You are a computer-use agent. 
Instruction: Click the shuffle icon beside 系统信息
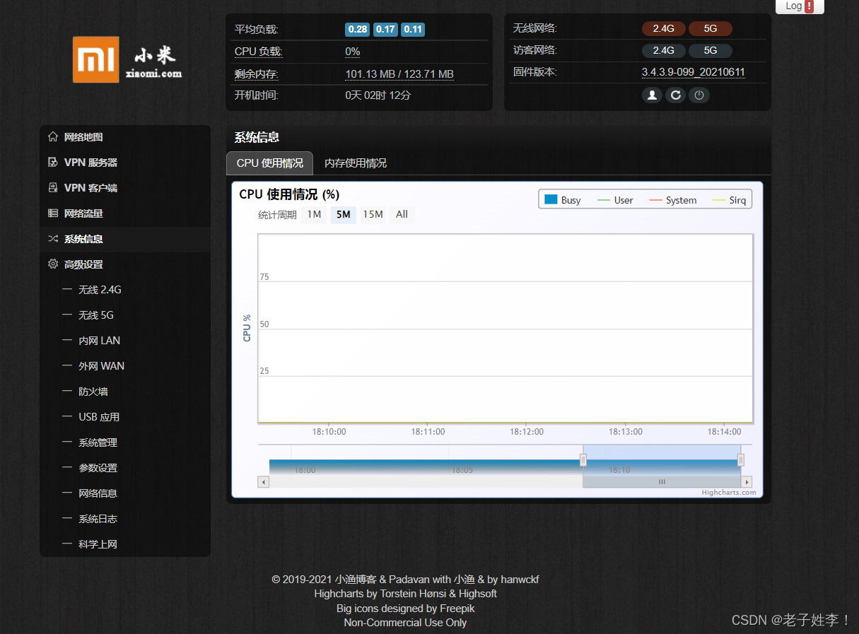tap(53, 238)
